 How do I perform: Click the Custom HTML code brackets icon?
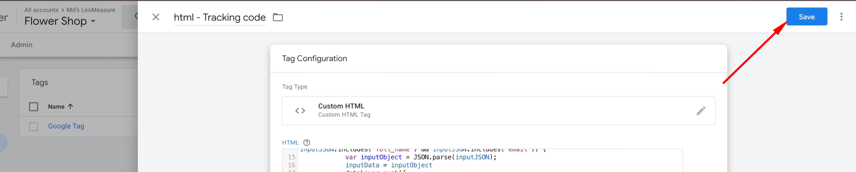tap(300, 111)
